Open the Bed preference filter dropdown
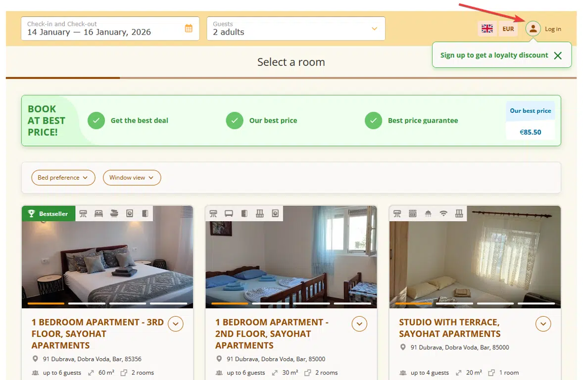This screenshot has height=380, width=583. click(x=63, y=178)
